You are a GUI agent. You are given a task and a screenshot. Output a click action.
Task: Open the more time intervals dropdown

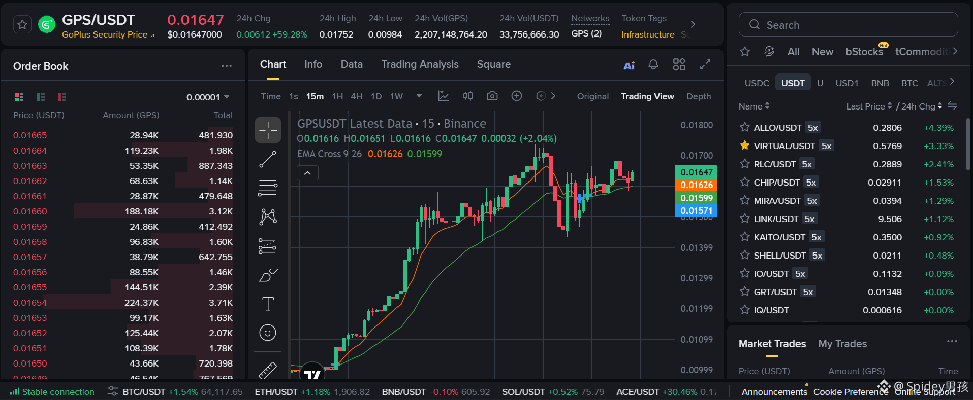click(x=419, y=96)
